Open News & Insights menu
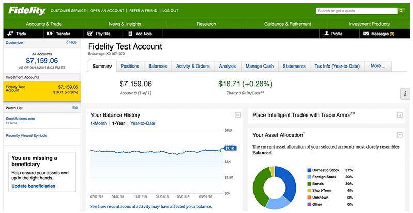 [x=125, y=24]
